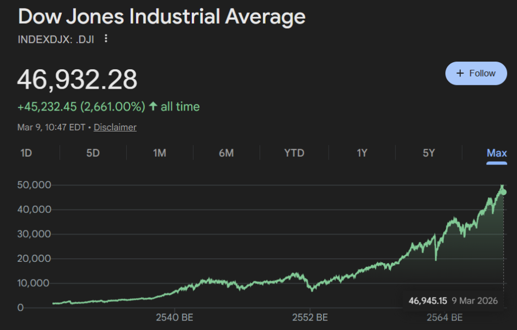Open the three-dot more options menu
Image resolution: width=517 pixels, height=330 pixels.
click(x=106, y=39)
